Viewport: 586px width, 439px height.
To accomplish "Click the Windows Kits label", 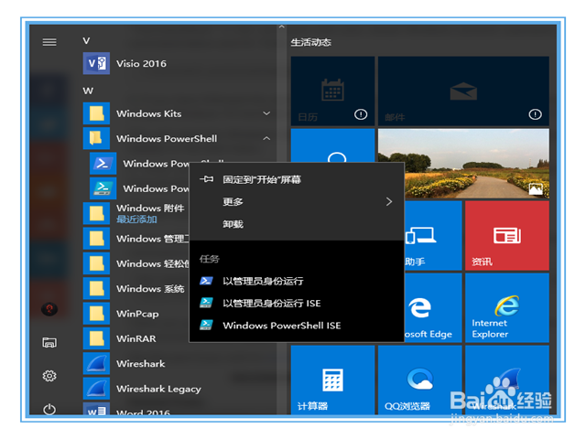I will coord(148,113).
